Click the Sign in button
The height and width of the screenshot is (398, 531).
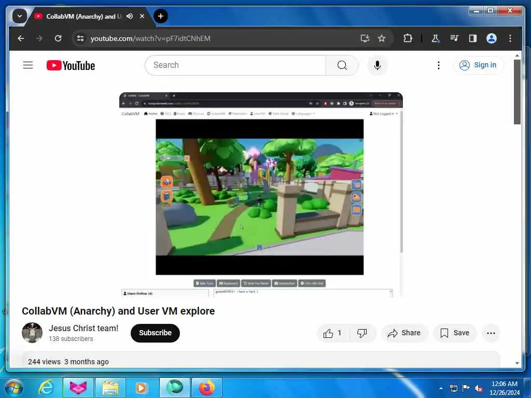tap(478, 65)
